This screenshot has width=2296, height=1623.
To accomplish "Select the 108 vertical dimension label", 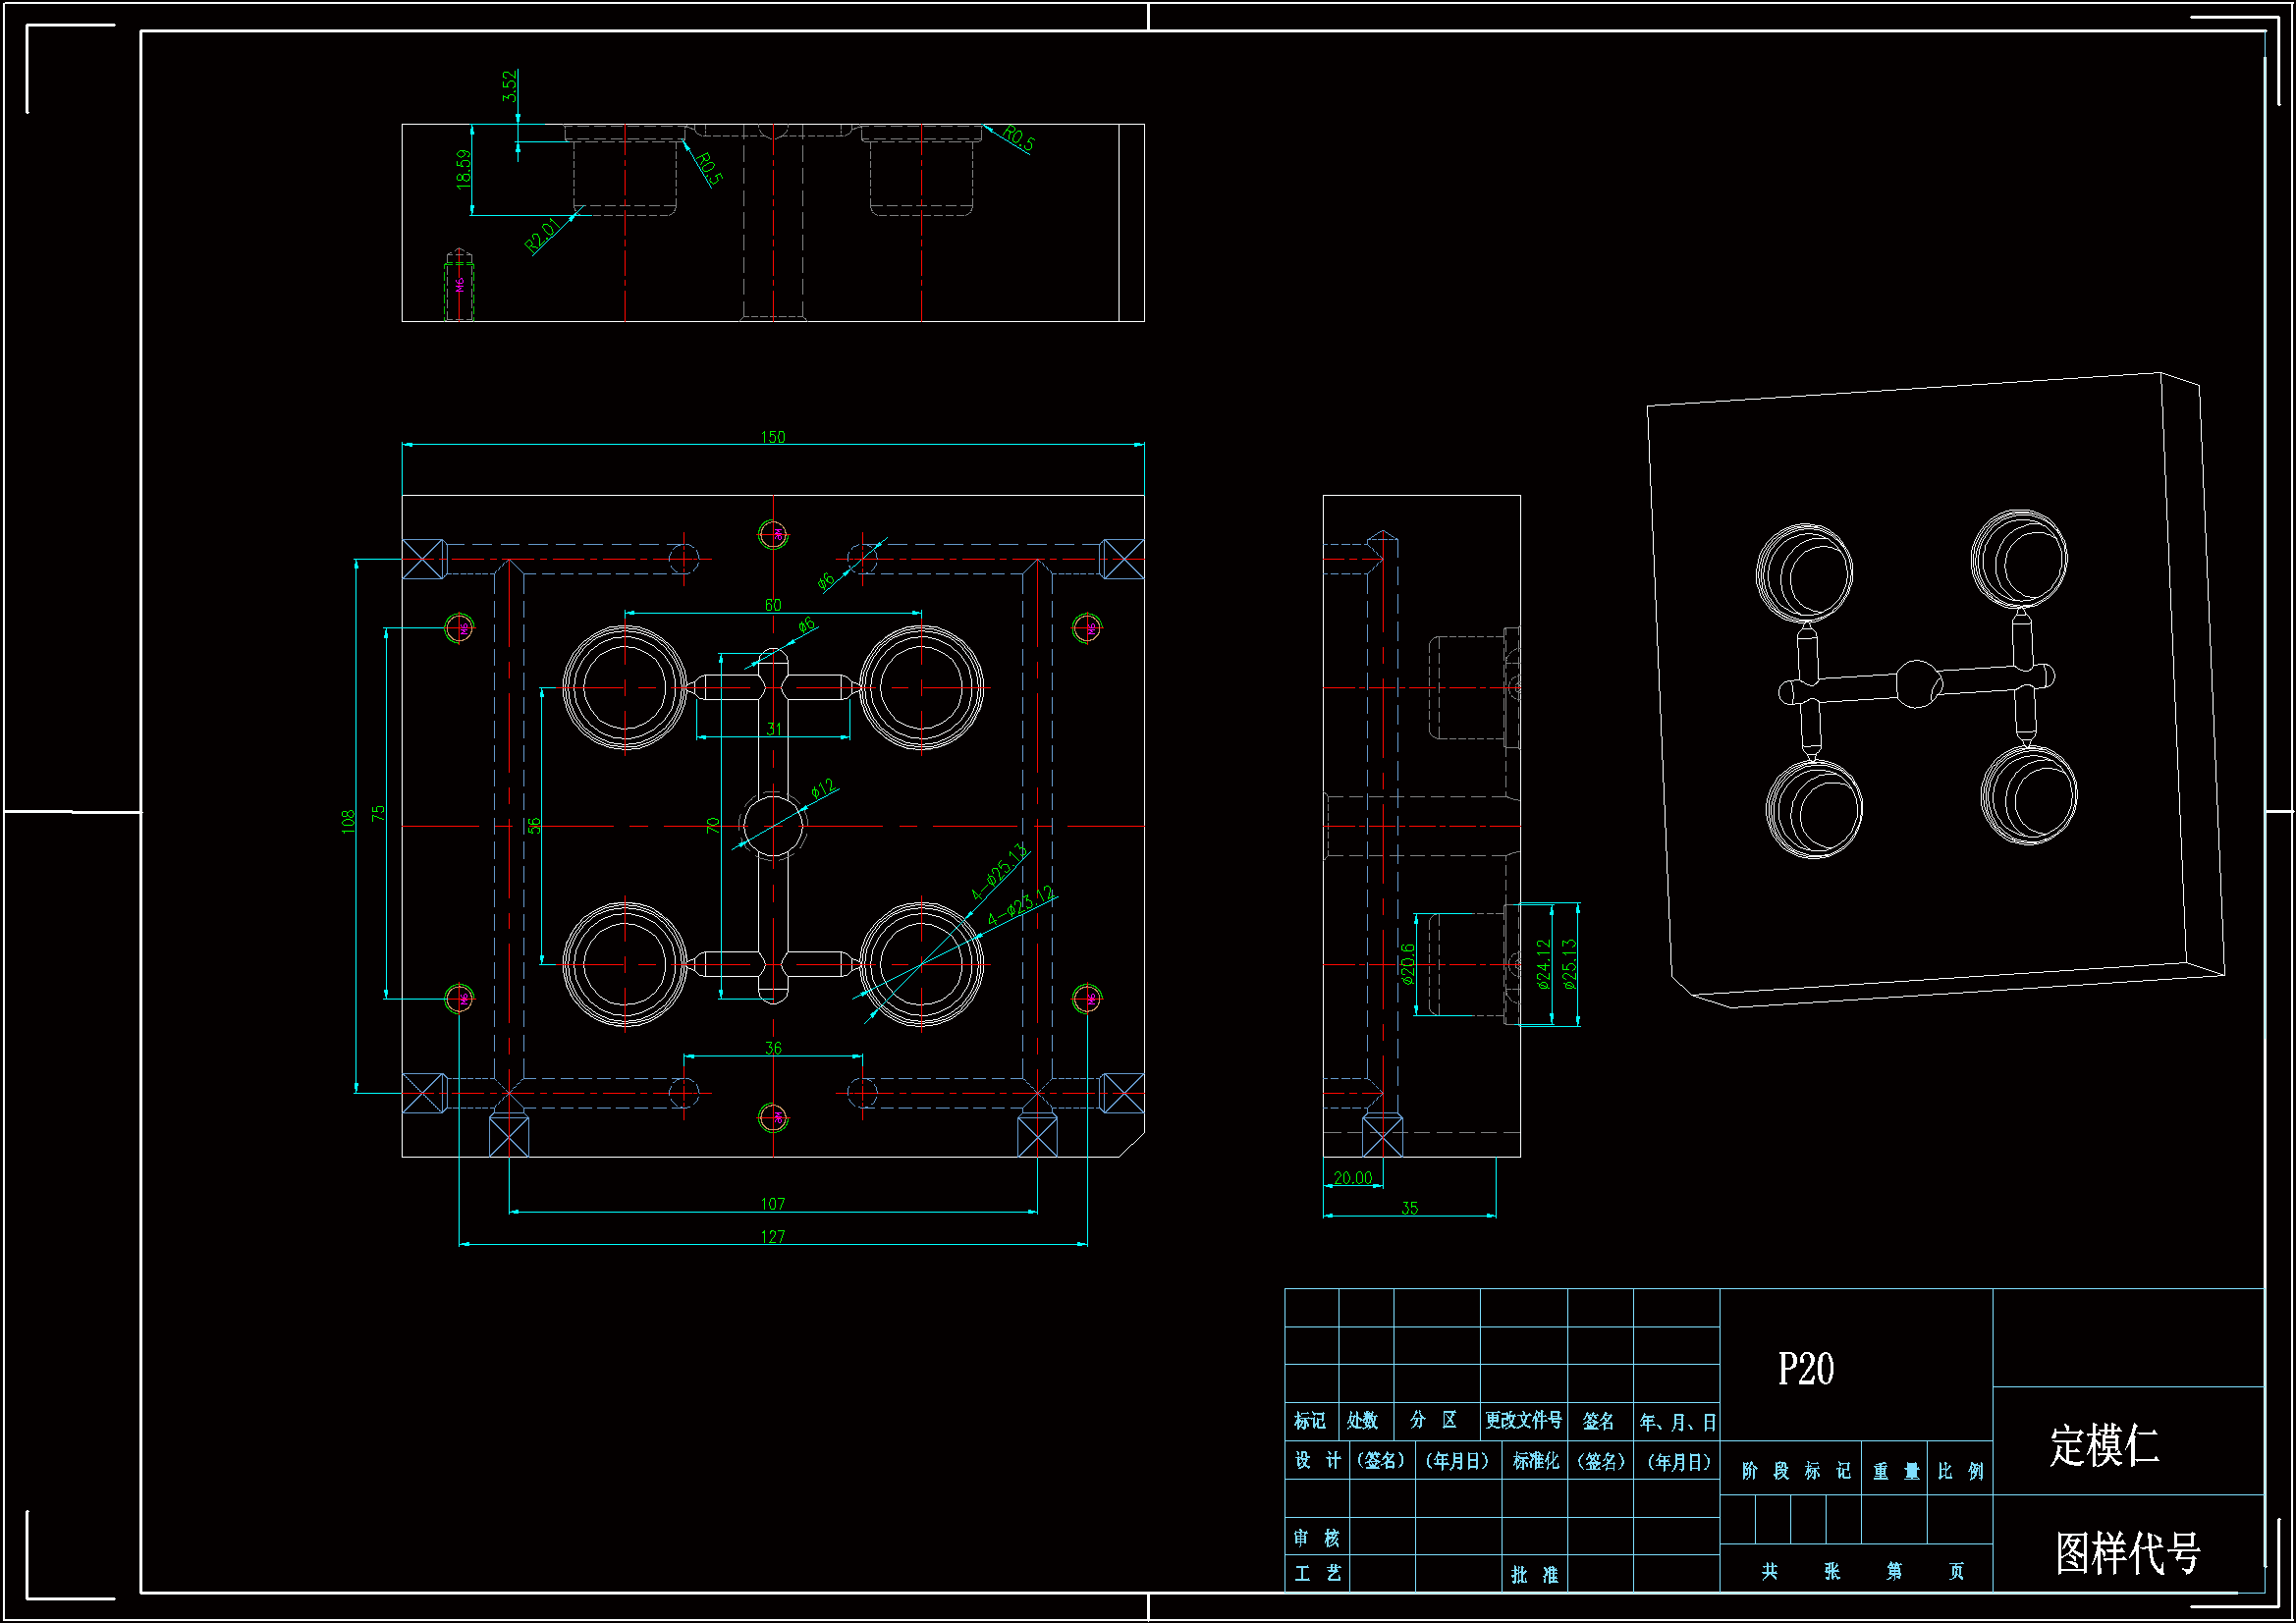I will point(348,822).
